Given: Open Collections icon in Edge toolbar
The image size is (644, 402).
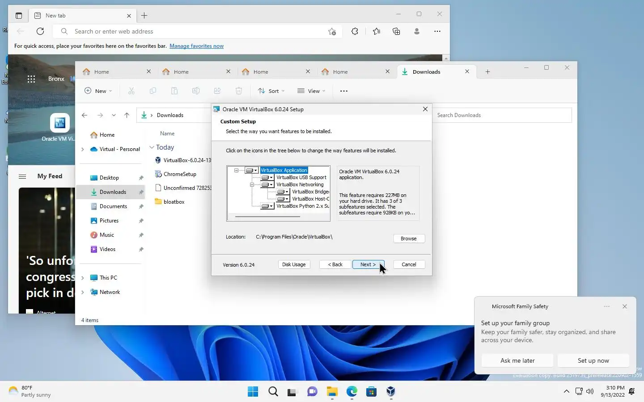Looking at the screenshot, I should (396, 31).
